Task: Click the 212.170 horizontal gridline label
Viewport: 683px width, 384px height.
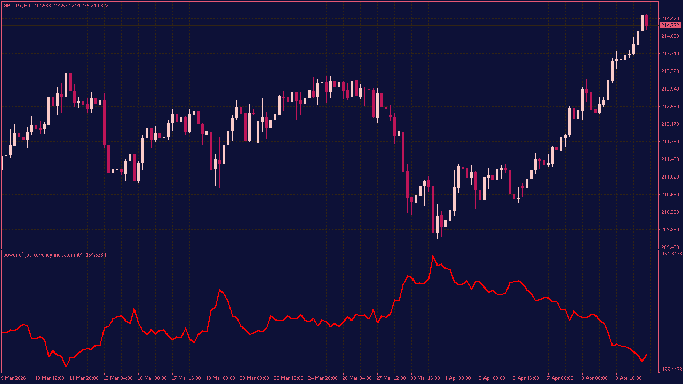Action: [670, 123]
